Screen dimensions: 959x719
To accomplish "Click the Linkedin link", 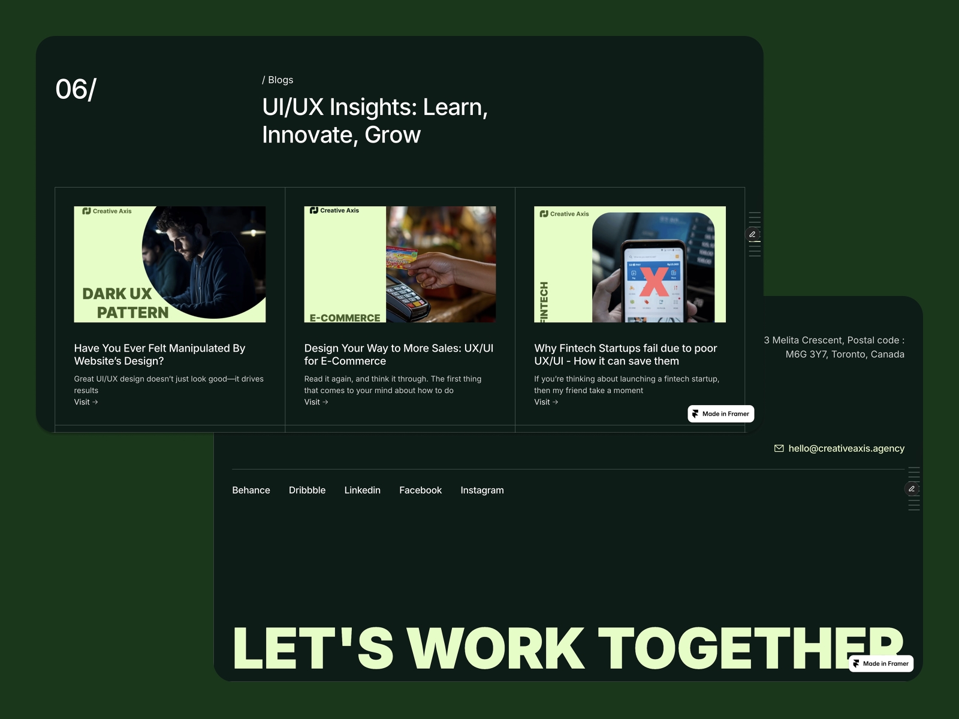I will click(362, 490).
